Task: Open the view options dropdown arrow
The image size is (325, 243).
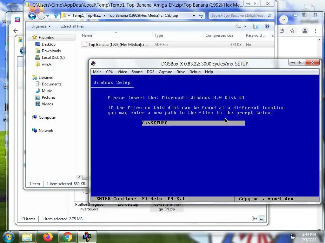Action: (x=245, y=26)
